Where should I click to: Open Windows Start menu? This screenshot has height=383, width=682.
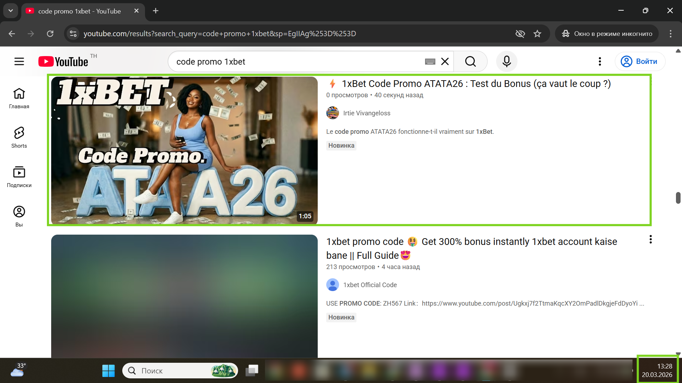[x=108, y=371]
